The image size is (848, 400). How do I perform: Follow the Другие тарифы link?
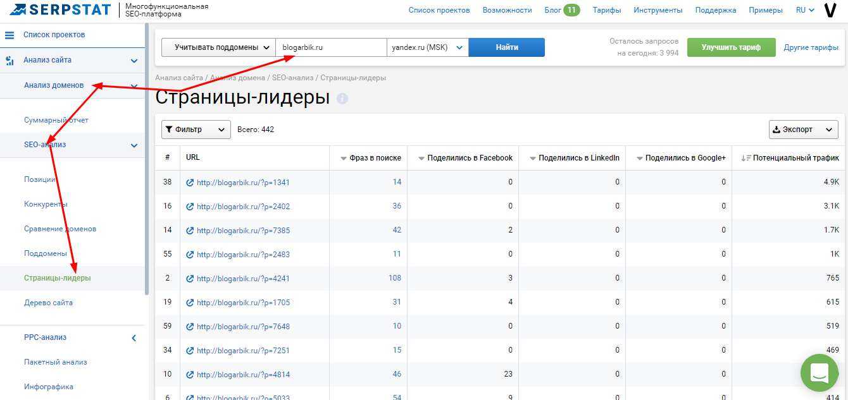tap(811, 47)
